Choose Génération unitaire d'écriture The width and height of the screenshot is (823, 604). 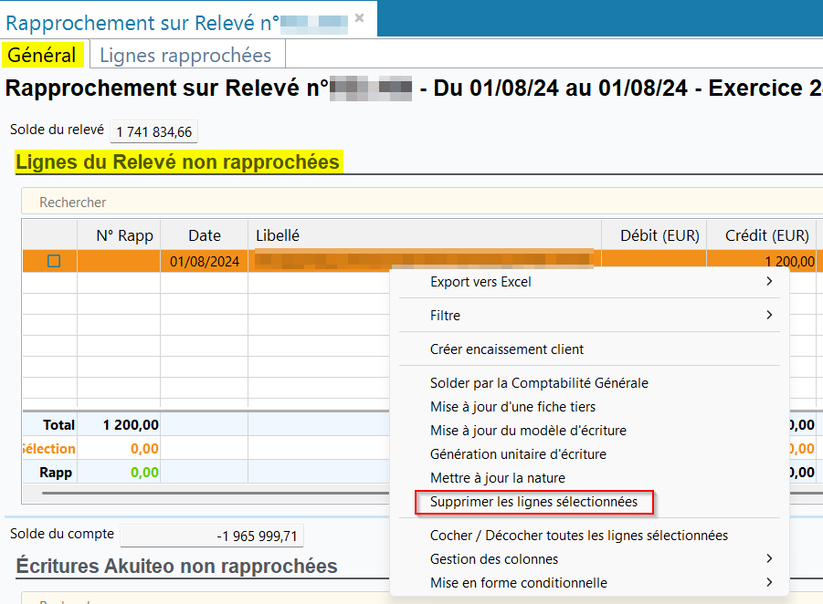coord(518,454)
